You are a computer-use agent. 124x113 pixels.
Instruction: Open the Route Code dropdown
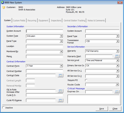click(x=117, y=85)
